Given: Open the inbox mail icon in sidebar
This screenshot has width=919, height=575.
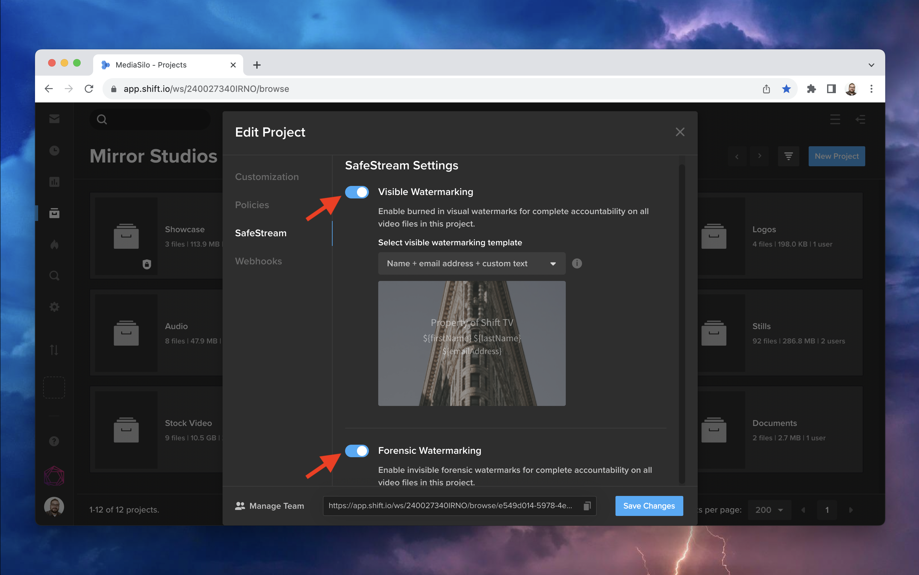Looking at the screenshot, I should (54, 119).
